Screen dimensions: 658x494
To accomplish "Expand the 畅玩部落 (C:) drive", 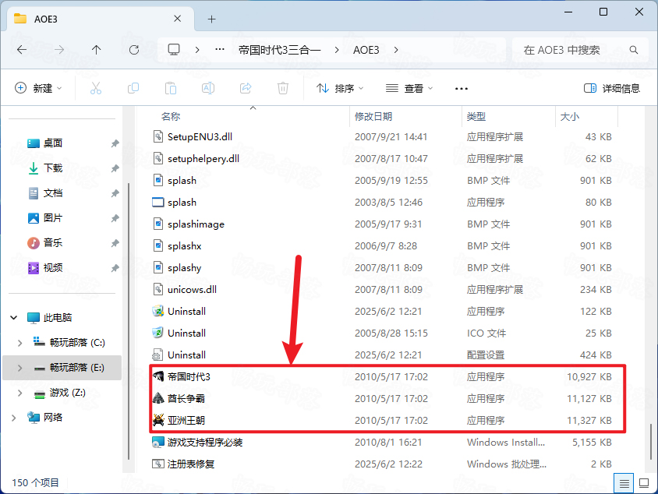I will click(x=19, y=343).
